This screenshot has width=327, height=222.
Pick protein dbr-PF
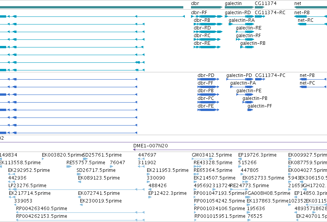[x=205, y=83]
